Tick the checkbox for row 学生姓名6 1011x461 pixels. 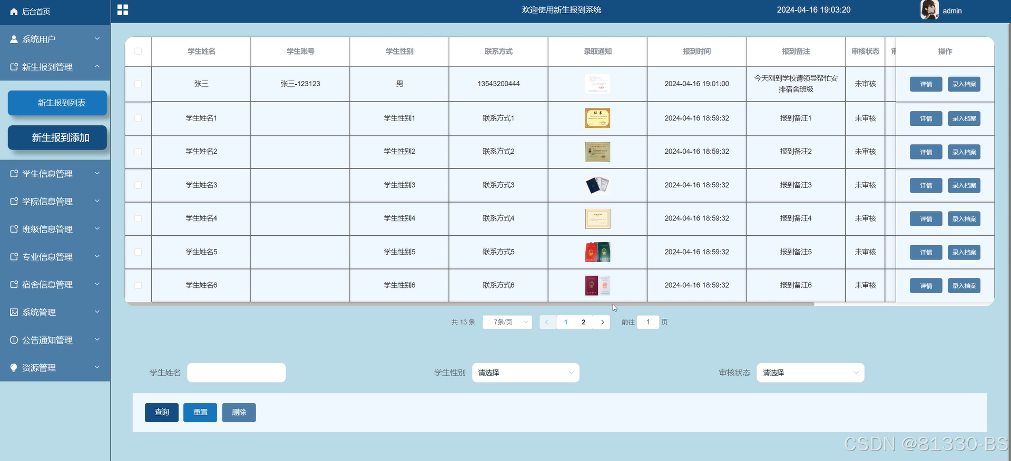click(138, 285)
